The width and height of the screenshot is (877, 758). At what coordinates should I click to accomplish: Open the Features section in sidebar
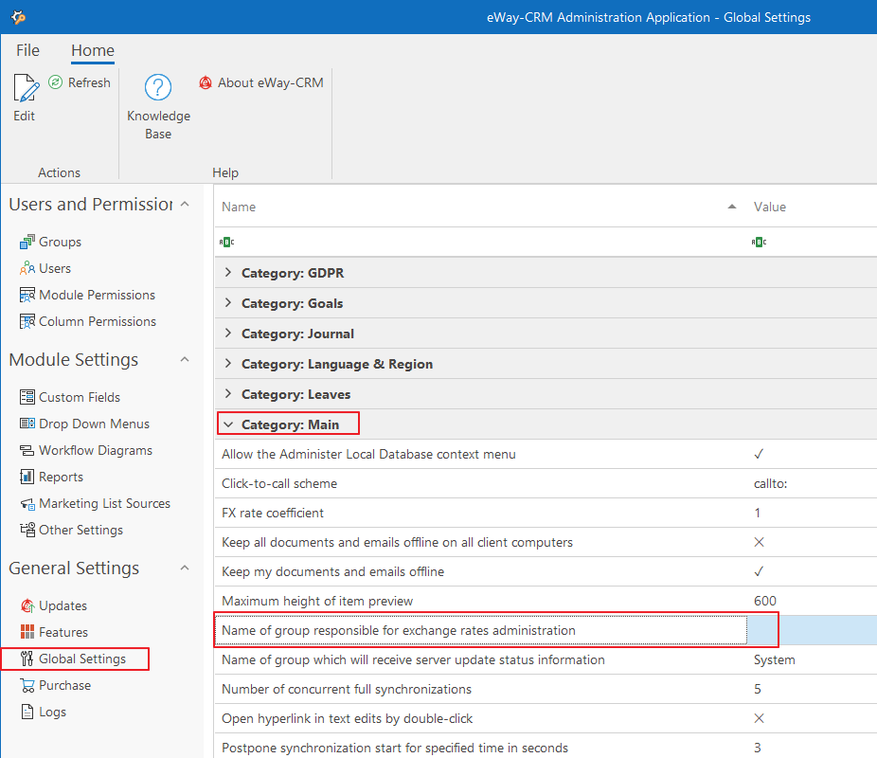click(x=63, y=632)
